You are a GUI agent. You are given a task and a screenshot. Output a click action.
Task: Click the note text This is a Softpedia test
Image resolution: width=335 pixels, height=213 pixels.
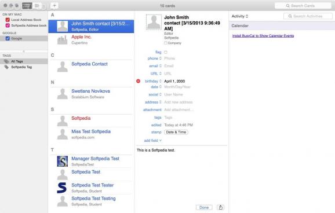pyautogui.click(x=156, y=150)
